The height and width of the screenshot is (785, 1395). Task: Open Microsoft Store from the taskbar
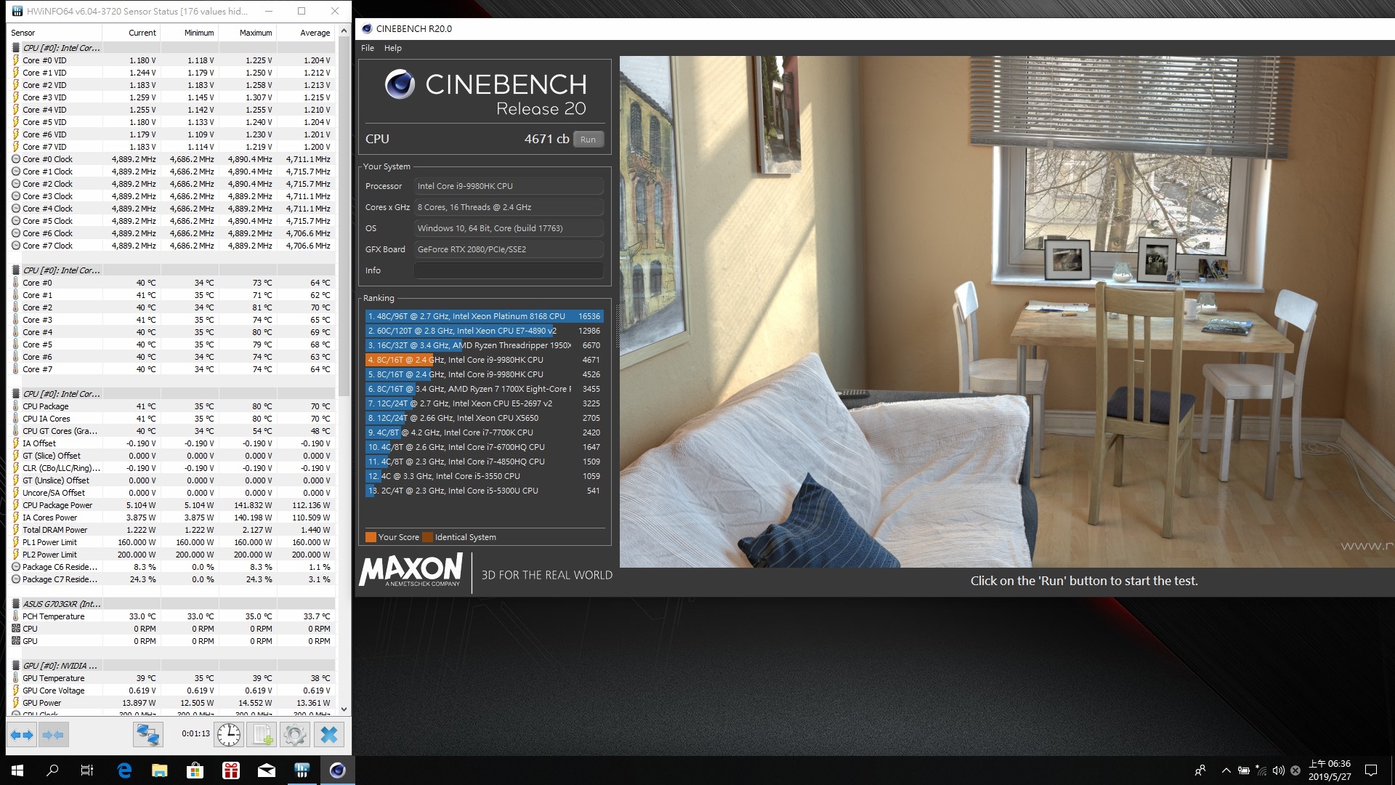pyautogui.click(x=195, y=770)
